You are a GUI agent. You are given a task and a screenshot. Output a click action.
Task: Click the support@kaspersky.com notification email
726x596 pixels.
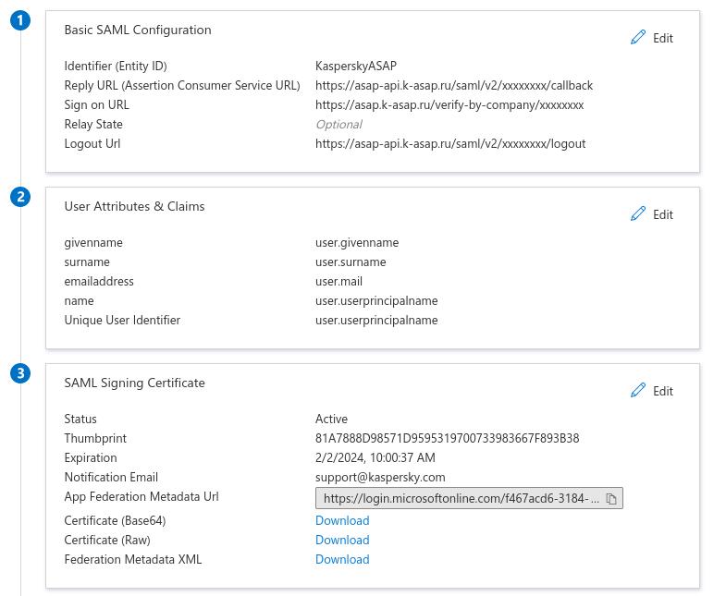[x=380, y=477]
